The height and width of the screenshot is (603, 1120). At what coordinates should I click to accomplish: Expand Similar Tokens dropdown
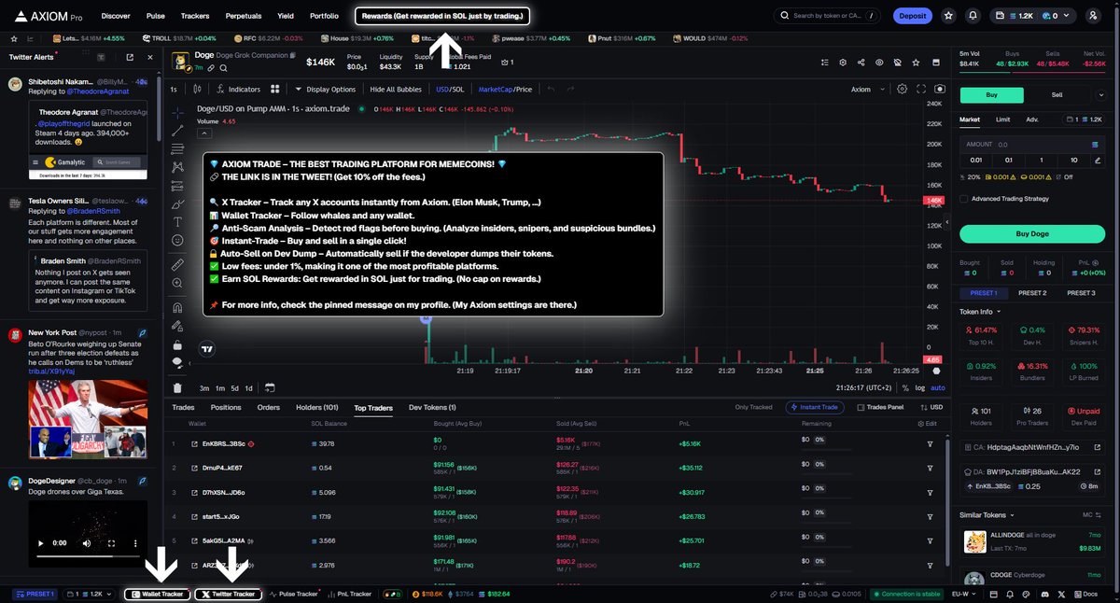click(986, 514)
